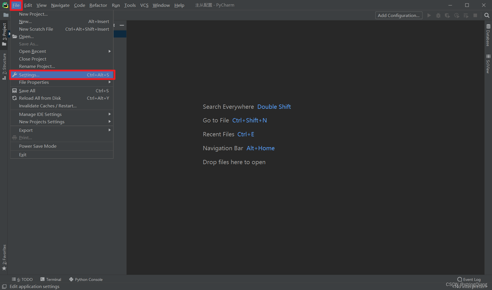Screen dimensions: 492x290
Task: Click the Ctrl+Shift+N shortcut text
Action: click(250, 120)
